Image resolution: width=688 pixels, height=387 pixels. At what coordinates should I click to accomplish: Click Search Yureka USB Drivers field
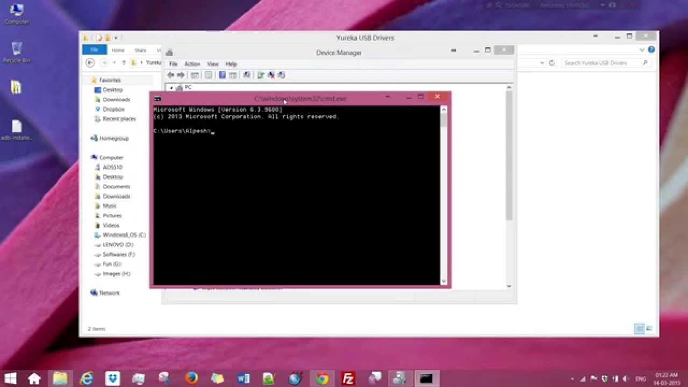pos(606,63)
